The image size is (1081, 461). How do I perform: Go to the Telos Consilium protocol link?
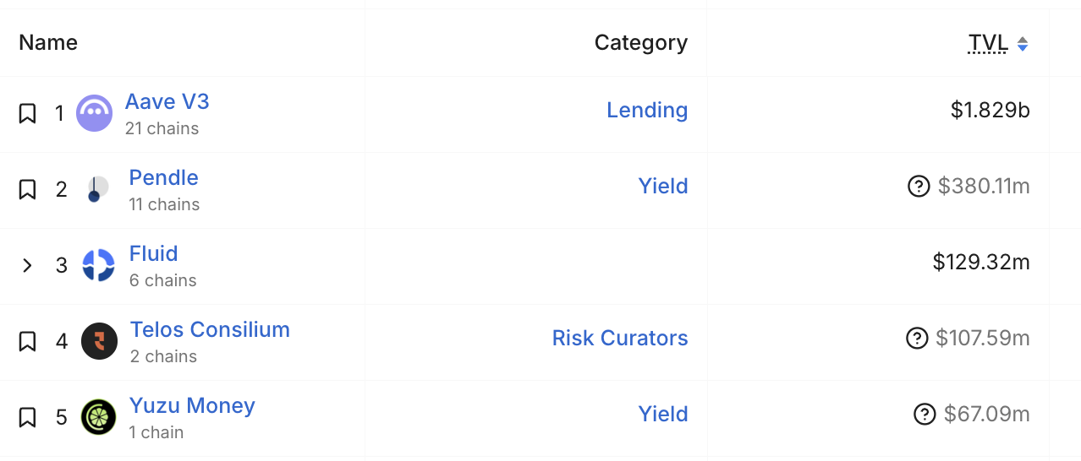pyautogui.click(x=210, y=329)
